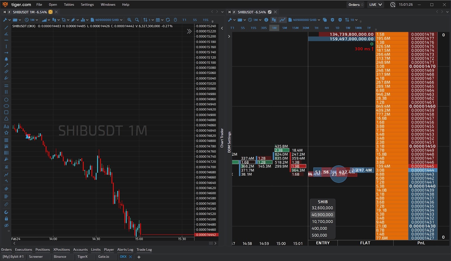Open the XPositions bottom tab

pos(61,249)
